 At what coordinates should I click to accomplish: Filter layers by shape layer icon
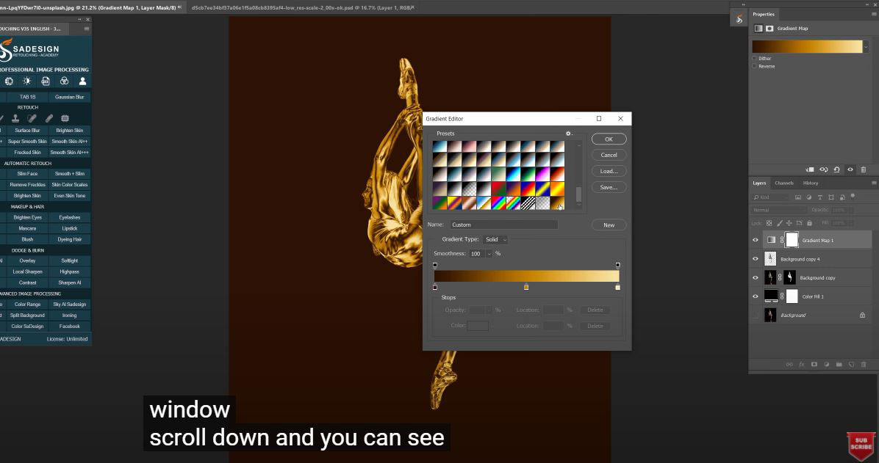[830, 197]
